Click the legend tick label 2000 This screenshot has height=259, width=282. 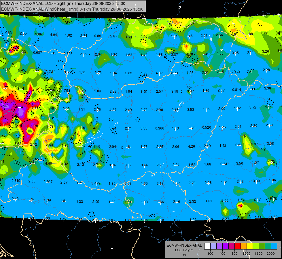tap(271, 254)
